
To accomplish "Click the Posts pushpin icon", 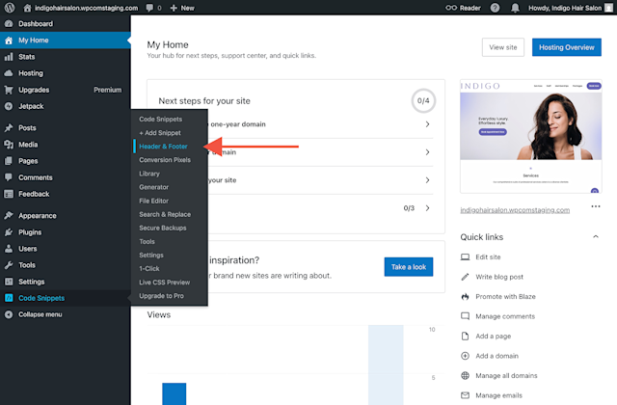I will tap(9, 128).
